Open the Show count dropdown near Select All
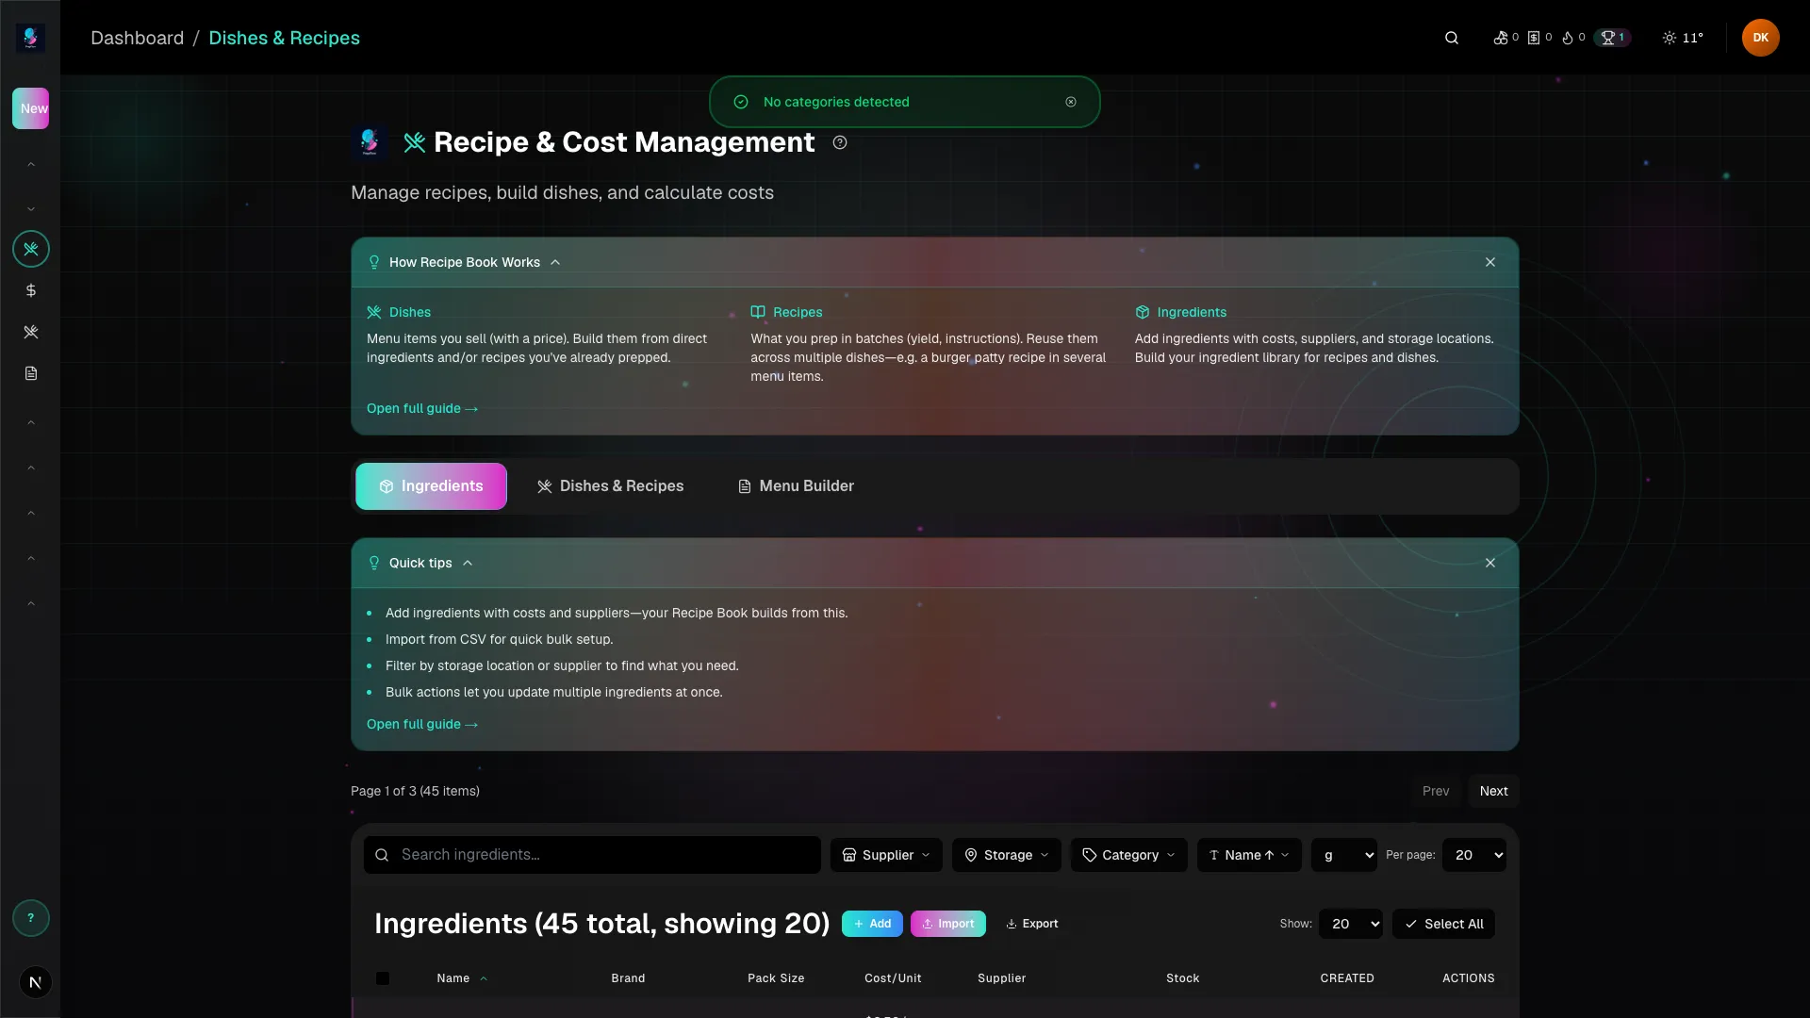Image resolution: width=1810 pixels, height=1018 pixels. pos(1351,924)
